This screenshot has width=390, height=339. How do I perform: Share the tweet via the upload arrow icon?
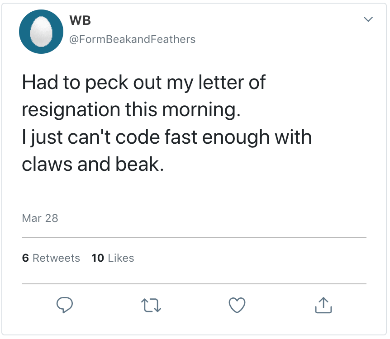[x=323, y=306]
